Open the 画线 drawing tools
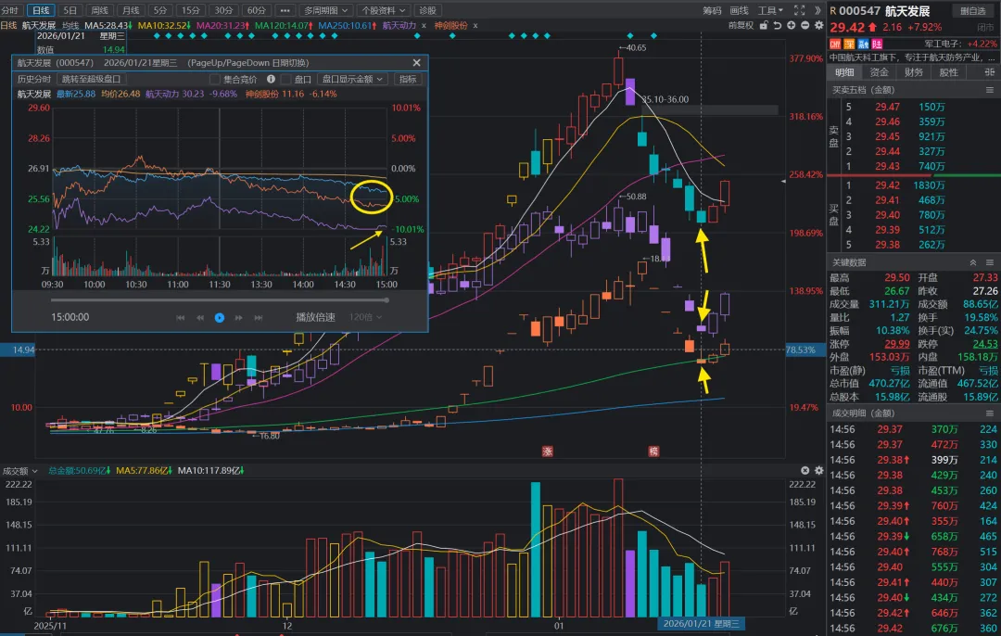 click(740, 10)
